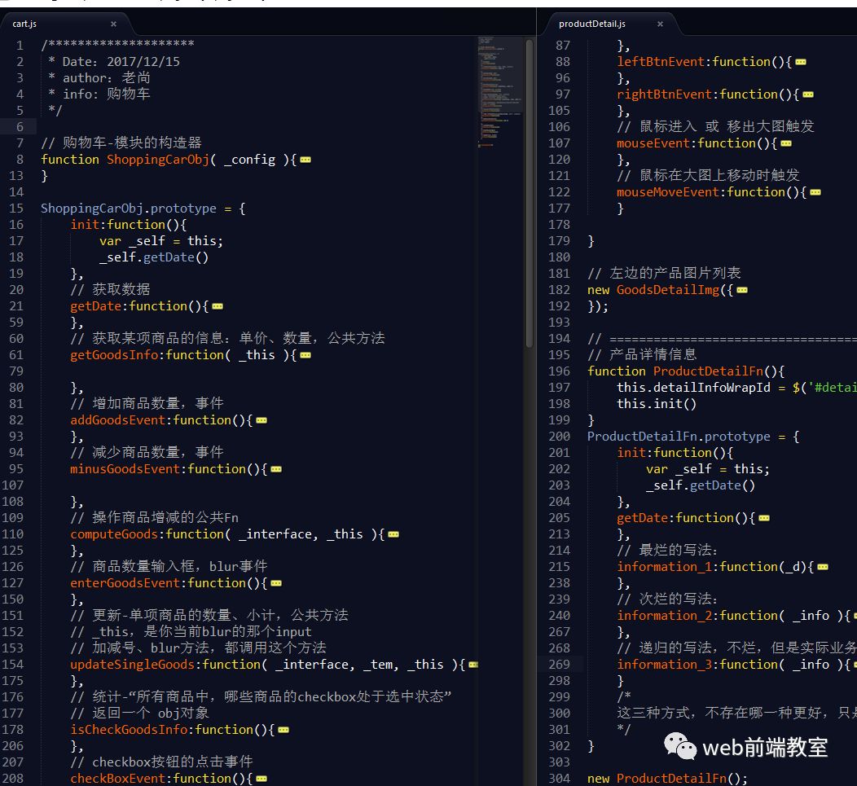Screen dimensions: 857x786
Task: Click comment '// 商品数量输入框, blur事件'
Action: (x=169, y=567)
